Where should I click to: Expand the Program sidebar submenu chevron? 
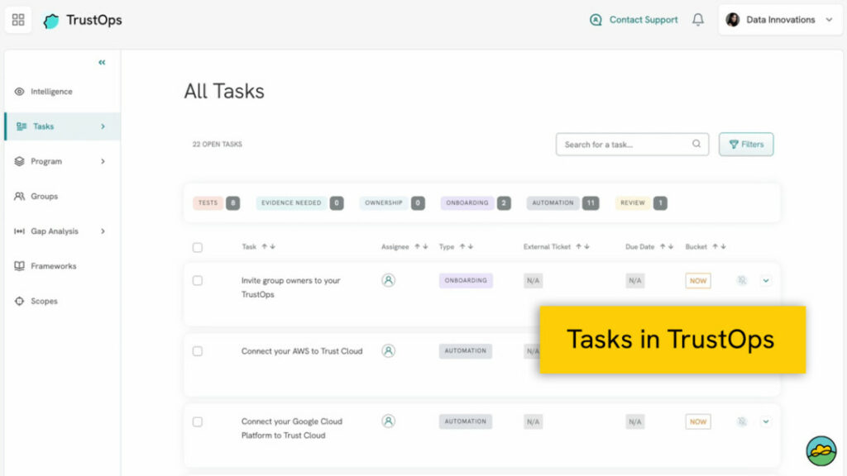[x=103, y=161]
